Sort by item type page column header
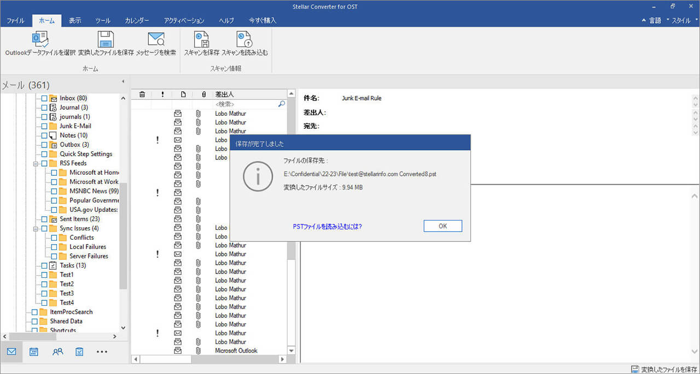The width and height of the screenshot is (700, 374). click(183, 94)
